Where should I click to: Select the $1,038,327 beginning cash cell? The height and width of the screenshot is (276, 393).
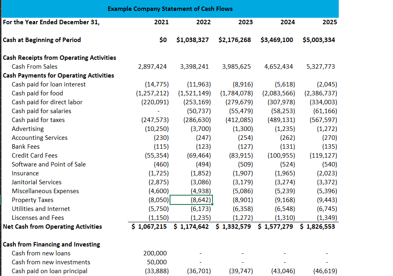(193, 40)
